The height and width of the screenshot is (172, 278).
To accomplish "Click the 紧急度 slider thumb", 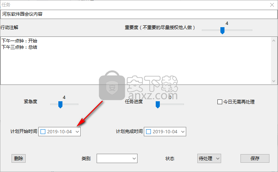I will (x=60, y=105).
